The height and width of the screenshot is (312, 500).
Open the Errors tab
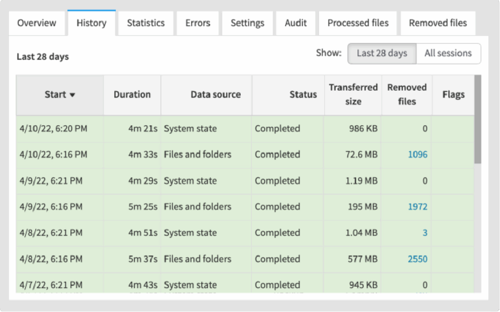pyautogui.click(x=197, y=23)
